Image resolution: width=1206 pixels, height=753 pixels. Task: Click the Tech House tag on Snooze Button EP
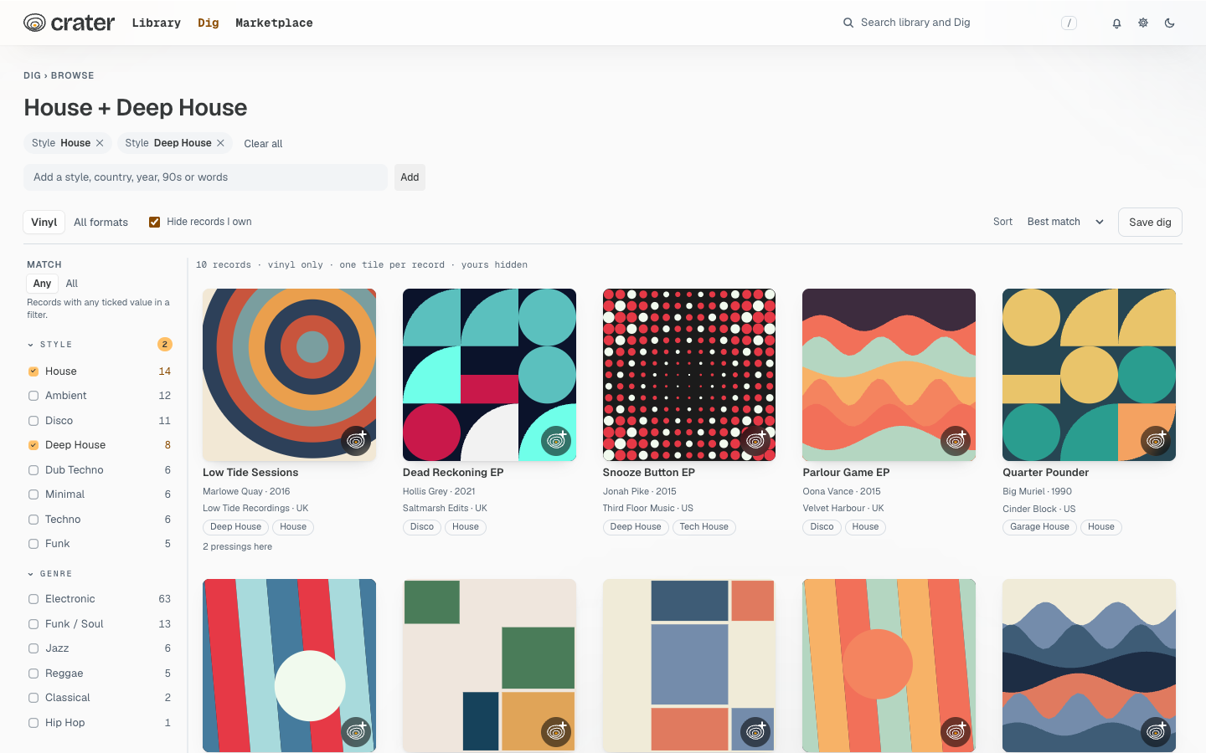tap(704, 527)
